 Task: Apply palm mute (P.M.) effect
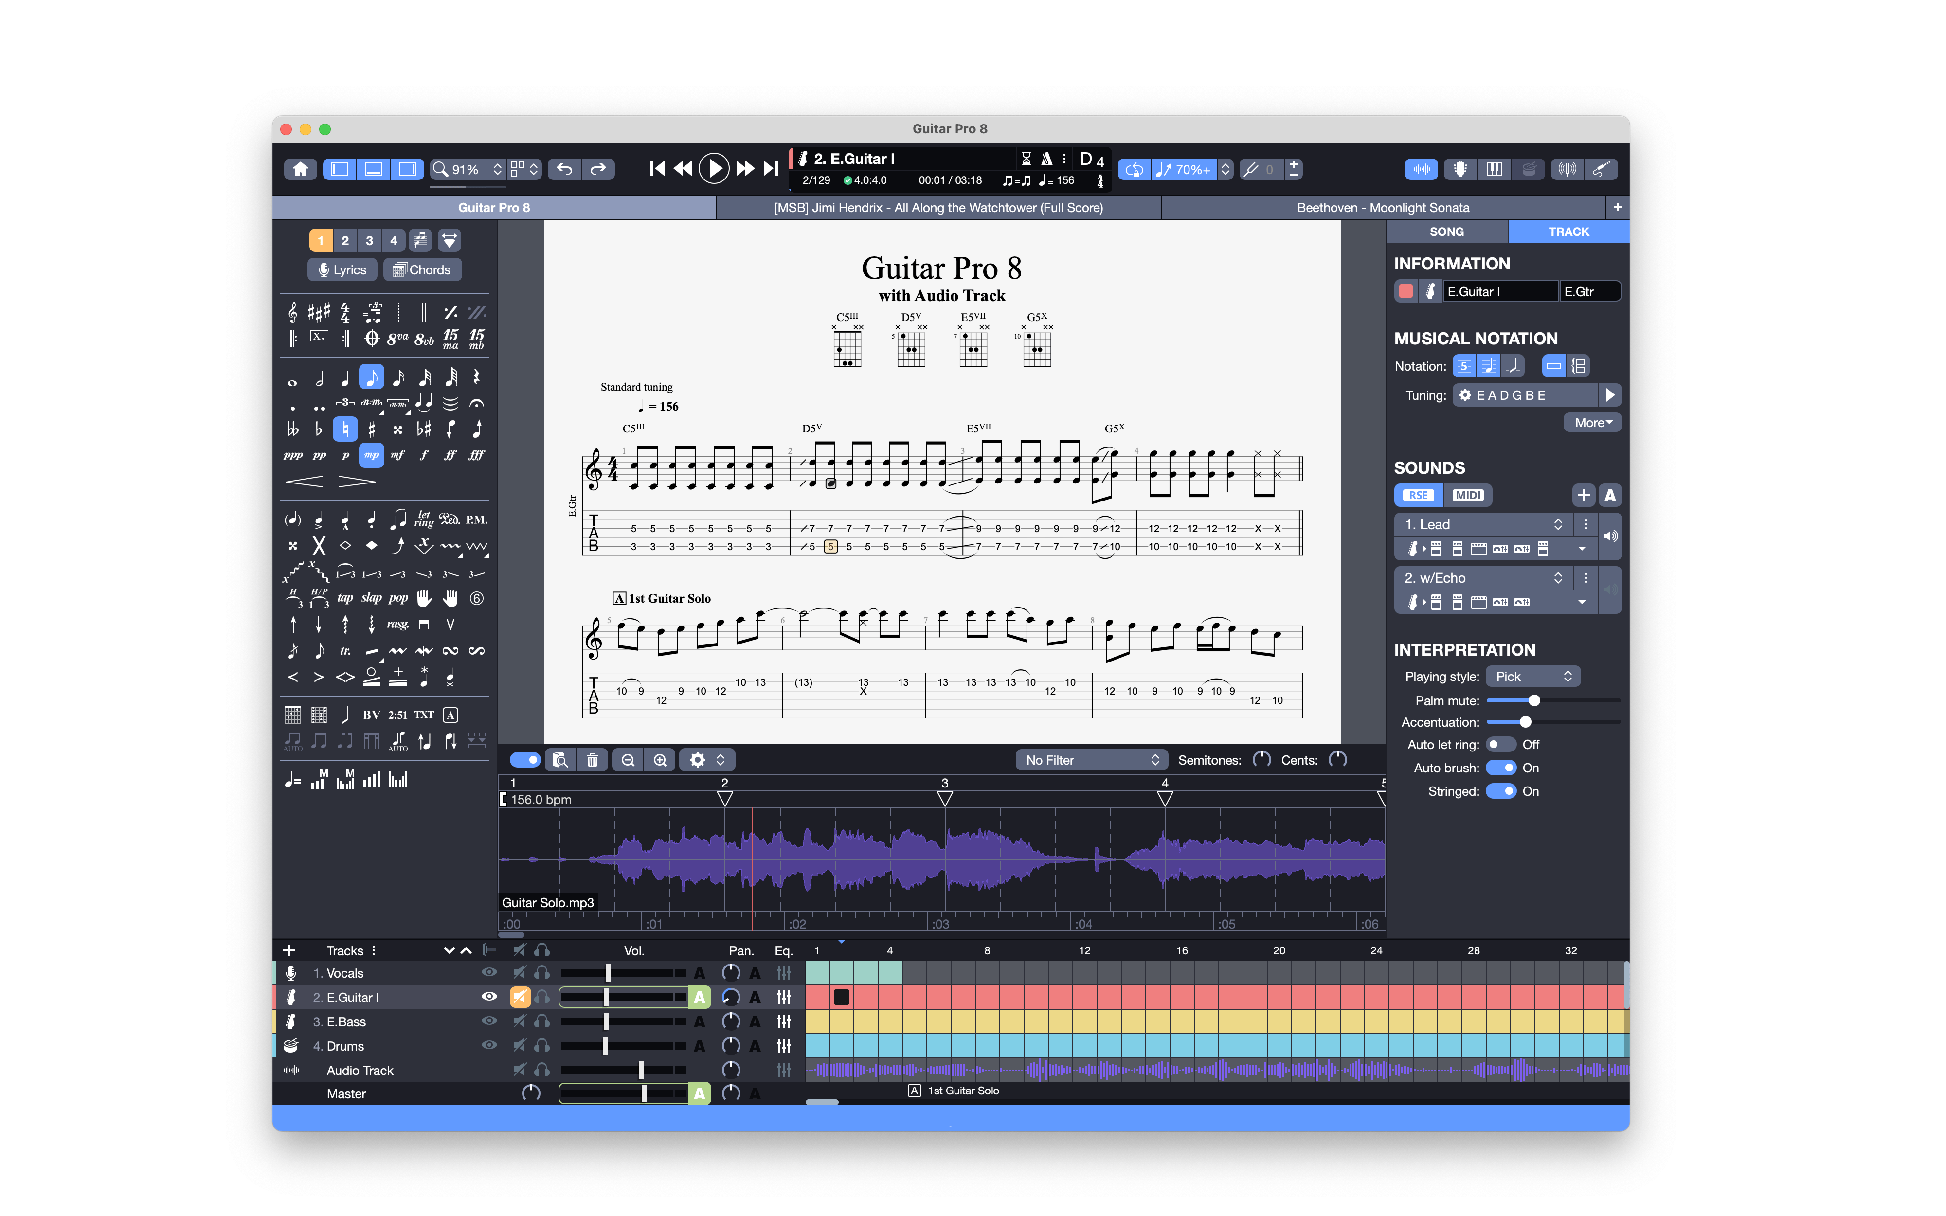(477, 519)
